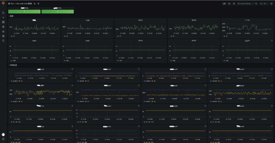275x143 pixels.
Task: Open the Alerting bell icon
Action: 3,31
